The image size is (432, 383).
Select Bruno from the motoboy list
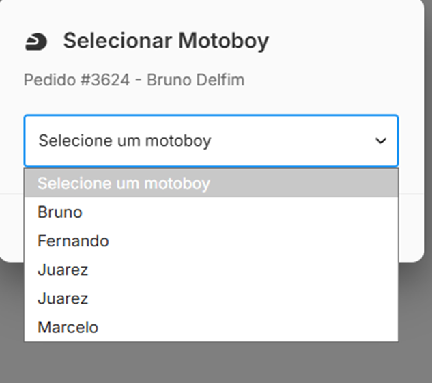(60, 212)
